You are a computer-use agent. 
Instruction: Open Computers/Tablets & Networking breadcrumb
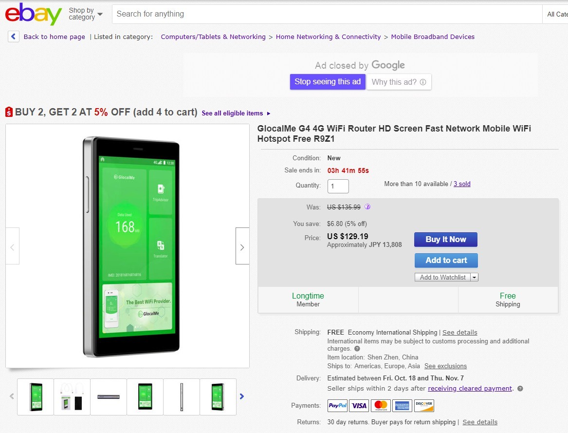[x=213, y=37]
